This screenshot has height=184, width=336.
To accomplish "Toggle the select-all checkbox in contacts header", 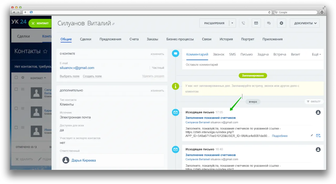I will click(16, 78).
